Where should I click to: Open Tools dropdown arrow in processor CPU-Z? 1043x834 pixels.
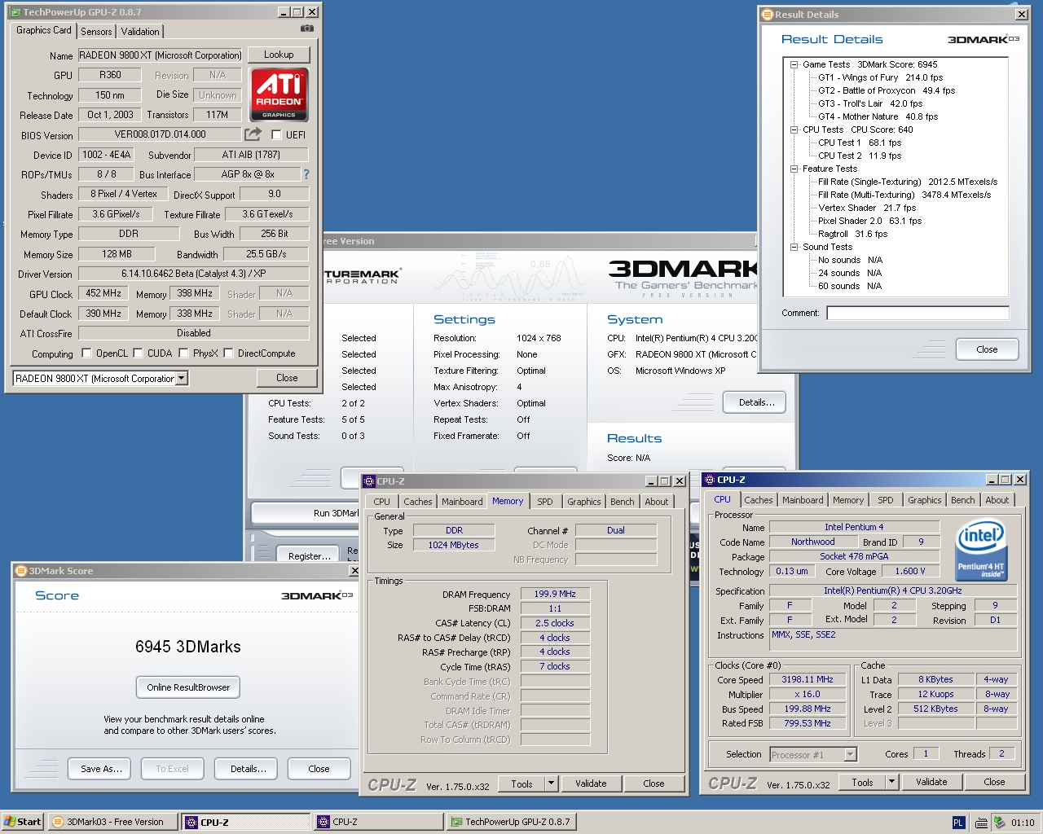click(892, 782)
